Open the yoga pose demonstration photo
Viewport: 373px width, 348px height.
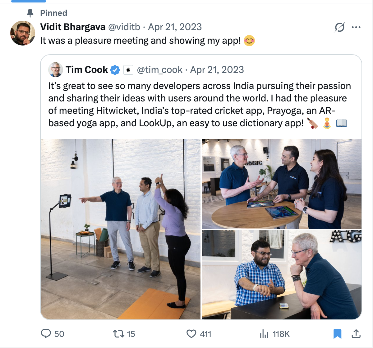(121, 229)
